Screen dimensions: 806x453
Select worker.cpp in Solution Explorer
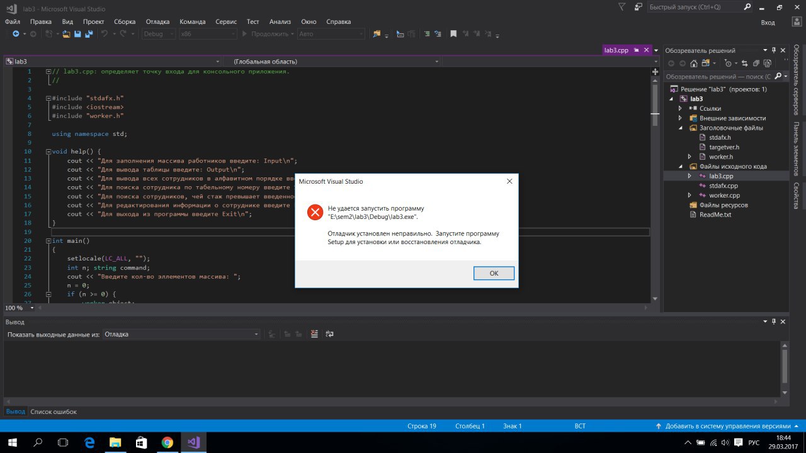point(724,196)
